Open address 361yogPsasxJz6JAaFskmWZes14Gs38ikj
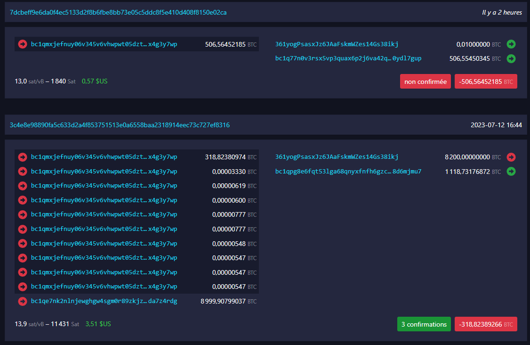The image size is (530, 345). point(337,44)
